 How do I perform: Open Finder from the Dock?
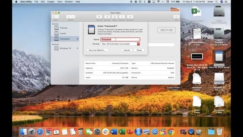click(24, 132)
